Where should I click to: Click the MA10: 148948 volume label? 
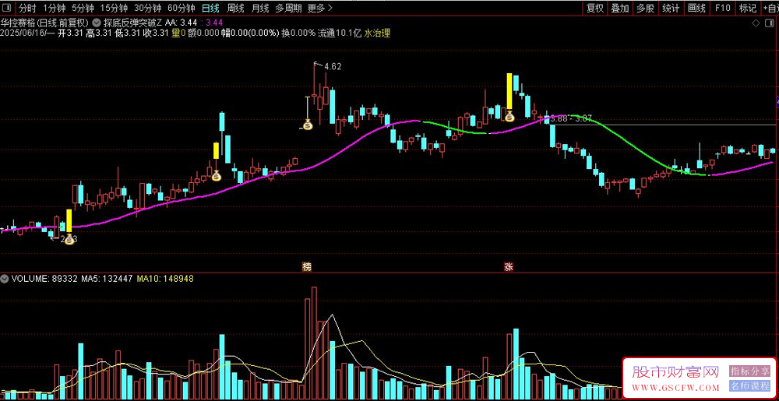coord(165,279)
